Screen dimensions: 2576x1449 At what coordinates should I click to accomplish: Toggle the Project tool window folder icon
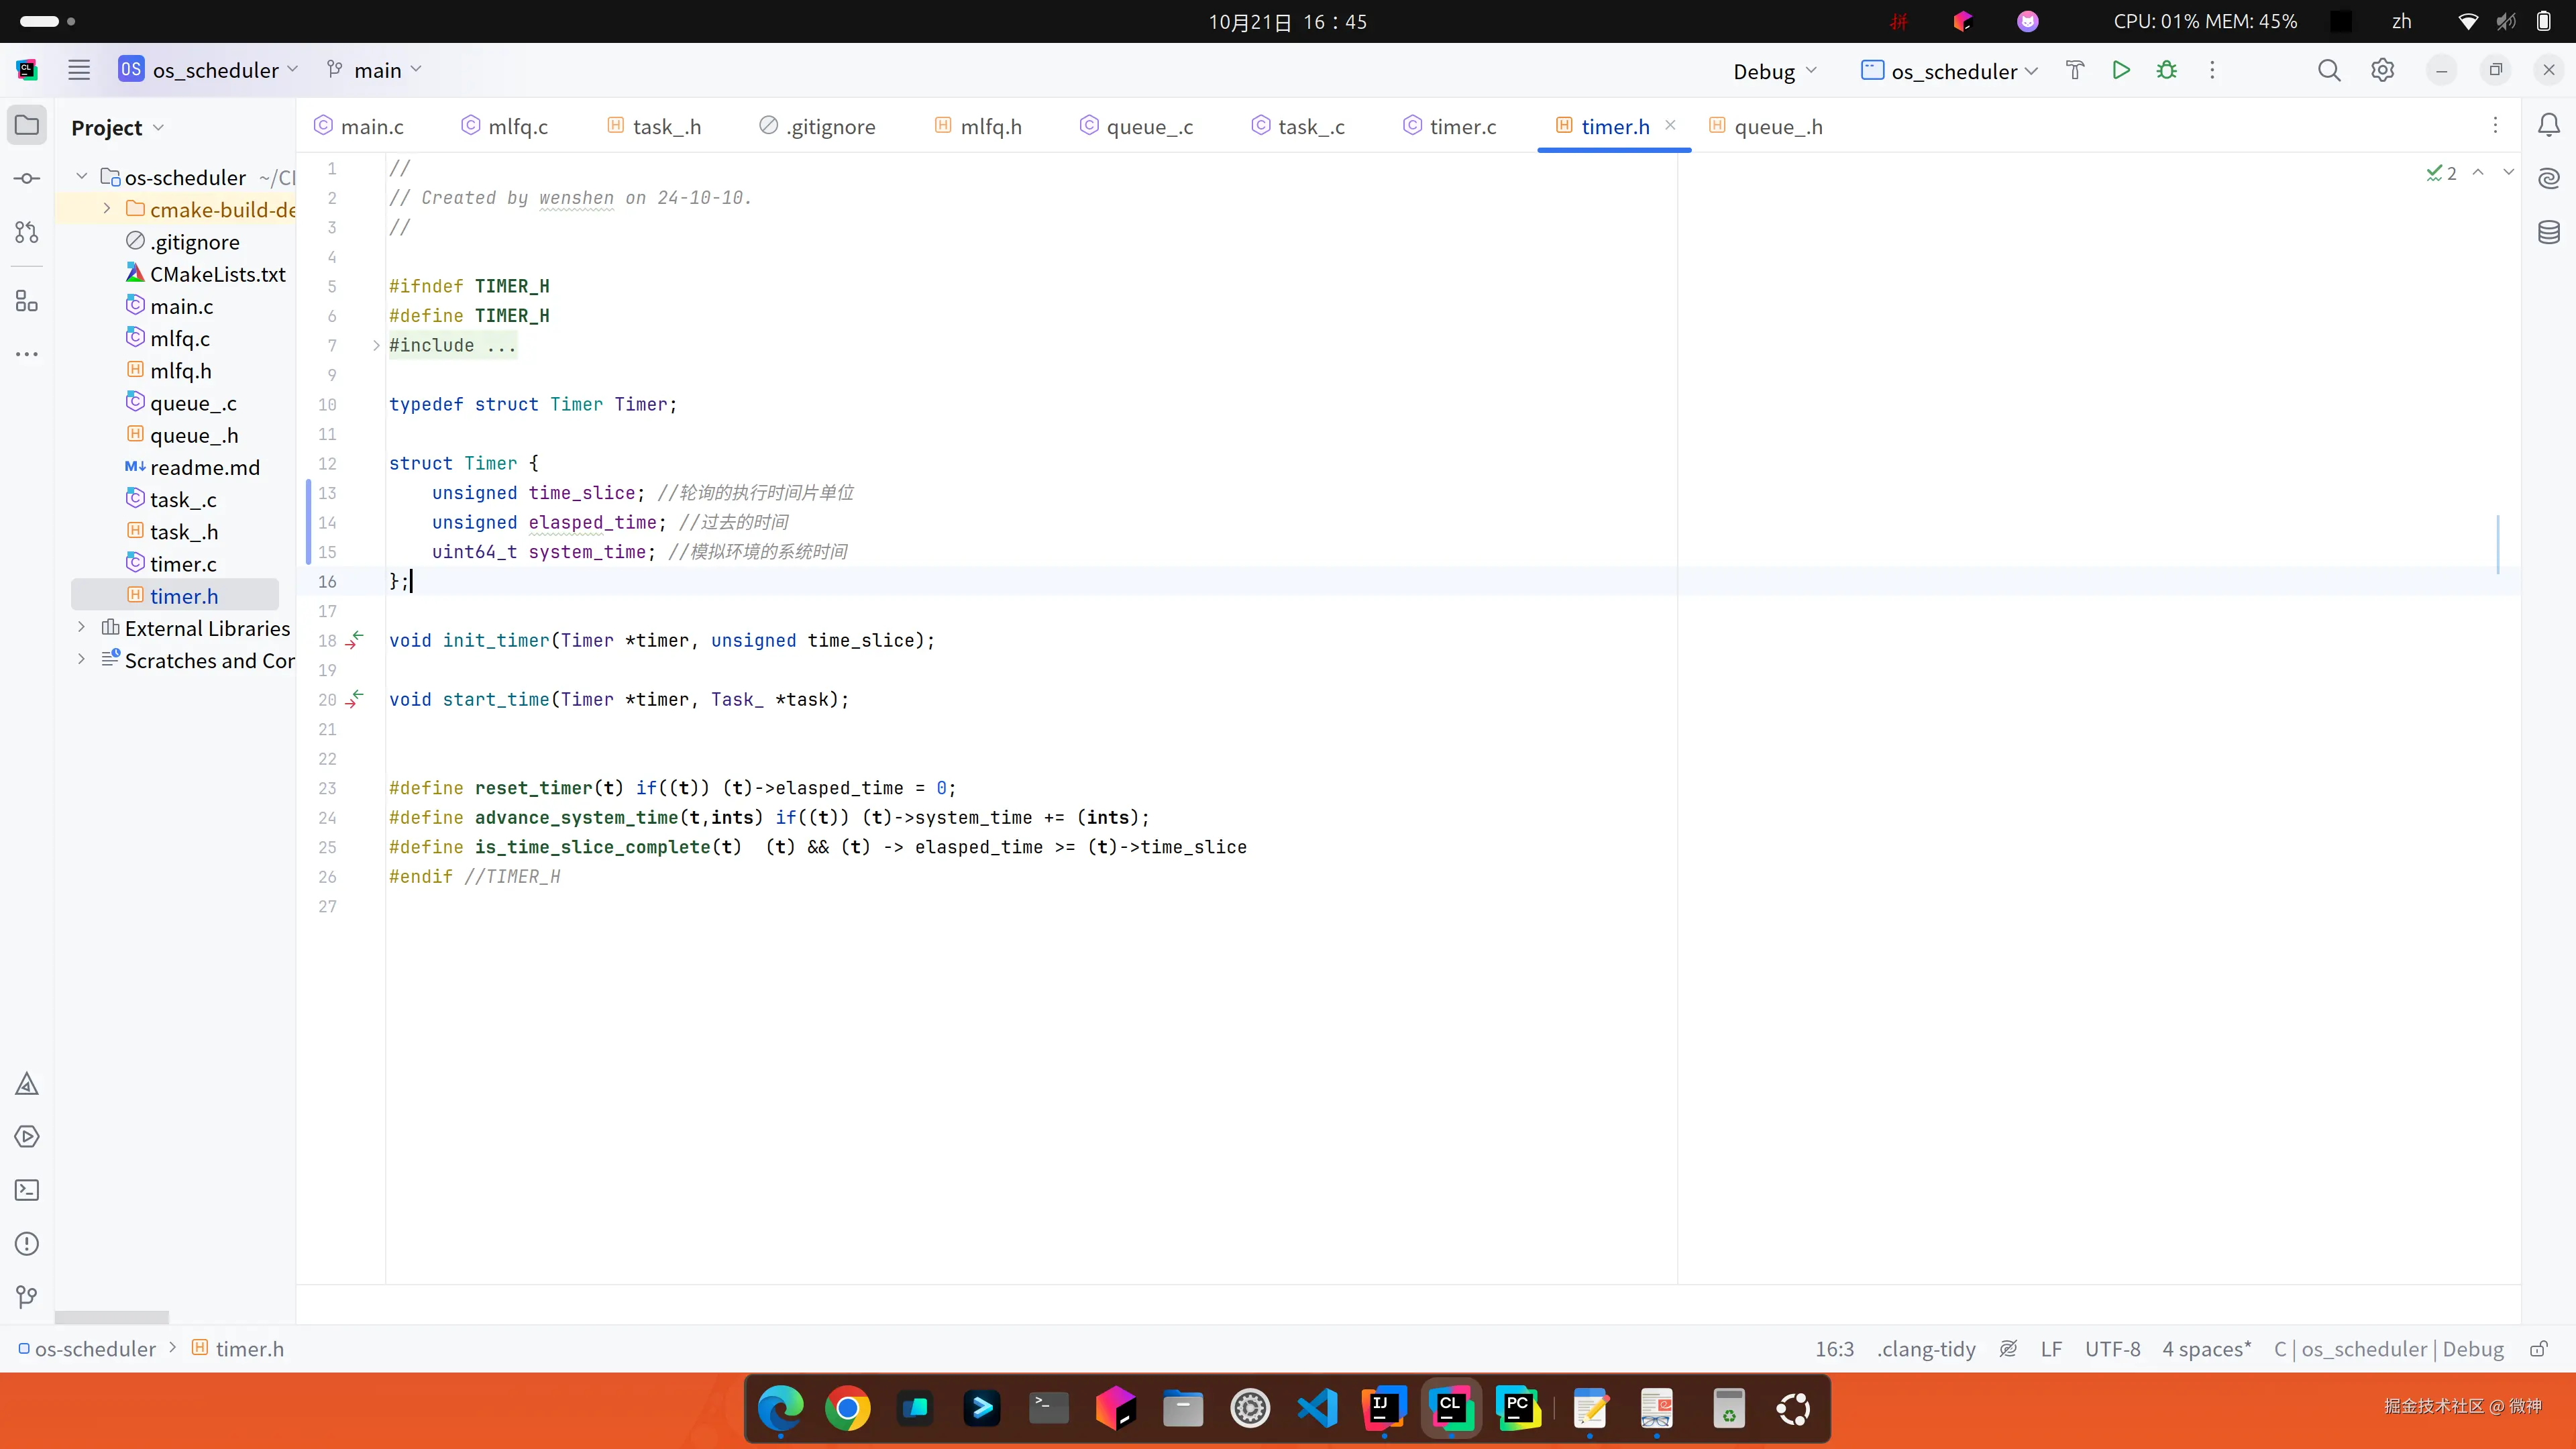27,125
